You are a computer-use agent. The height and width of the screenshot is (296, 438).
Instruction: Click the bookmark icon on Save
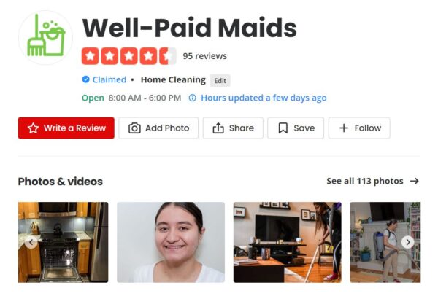[x=283, y=128]
